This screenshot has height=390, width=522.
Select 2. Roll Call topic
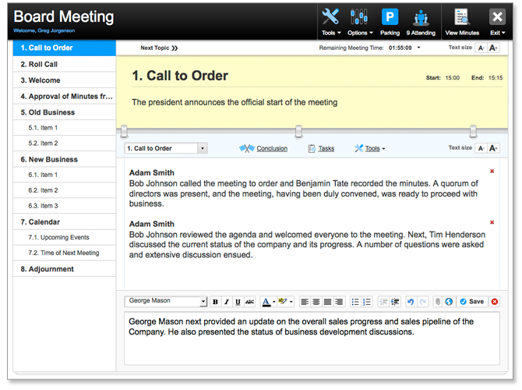64,64
